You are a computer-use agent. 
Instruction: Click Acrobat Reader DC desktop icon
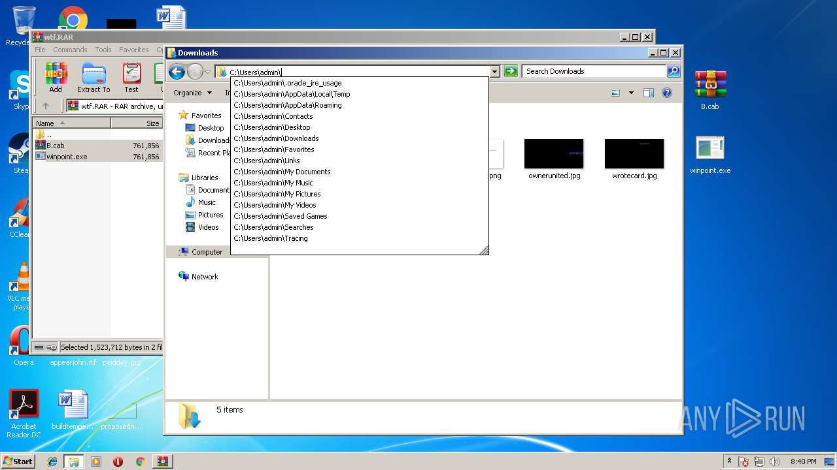point(24,414)
